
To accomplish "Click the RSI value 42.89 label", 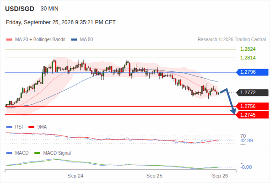I will point(247,140).
